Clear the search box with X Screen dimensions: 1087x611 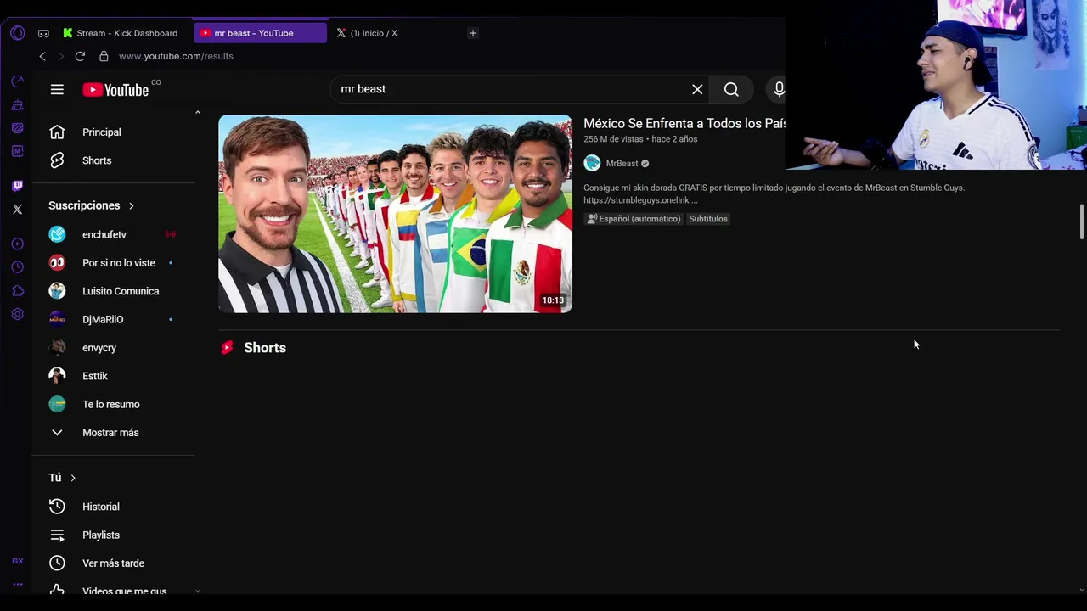click(697, 89)
